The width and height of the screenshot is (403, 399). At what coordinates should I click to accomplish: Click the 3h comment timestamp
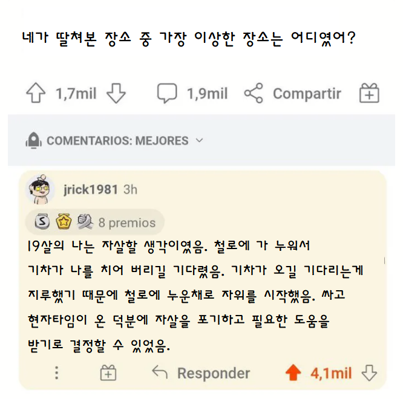130,189
